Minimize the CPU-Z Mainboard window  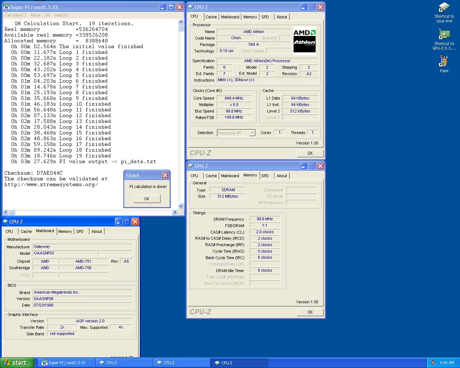click(x=119, y=222)
